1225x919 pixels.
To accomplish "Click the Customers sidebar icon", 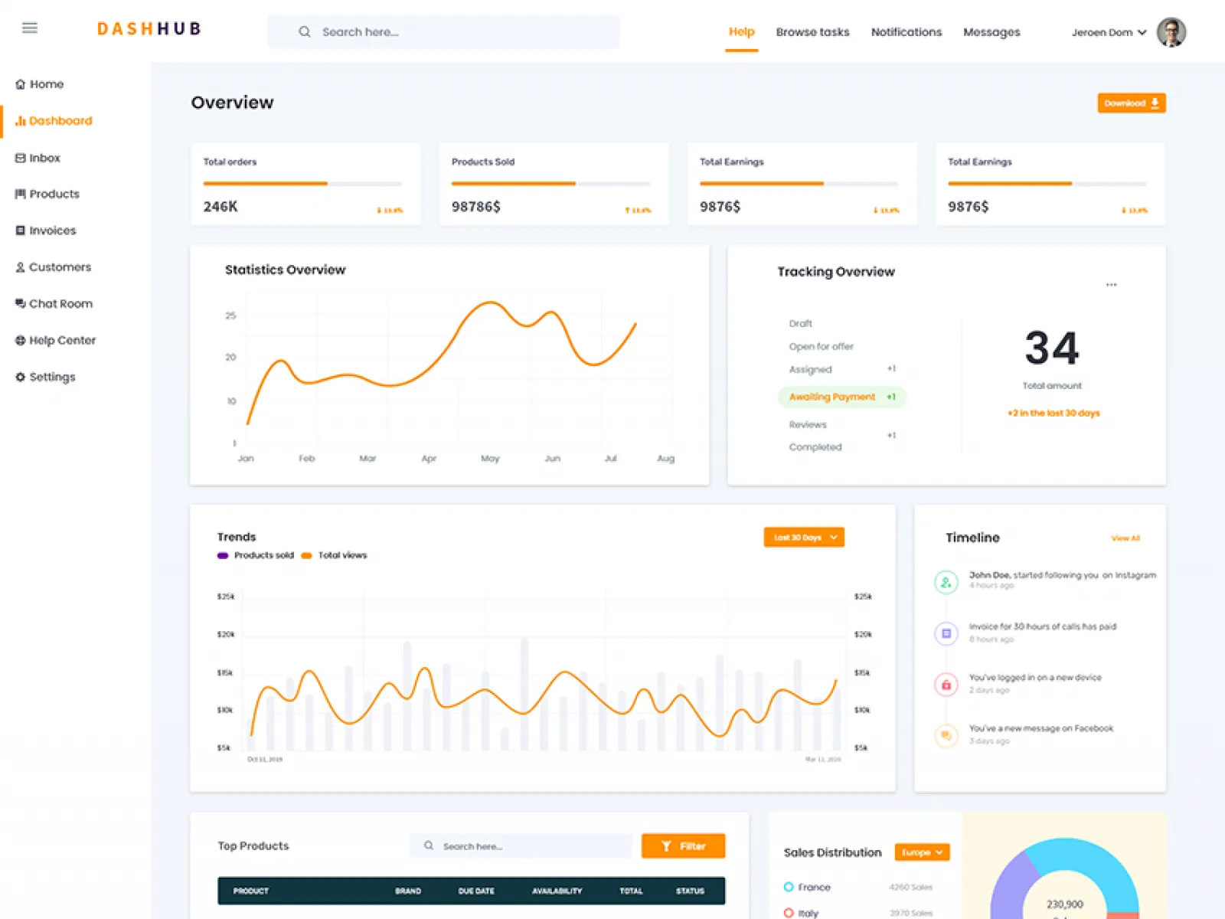I will point(19,267).
